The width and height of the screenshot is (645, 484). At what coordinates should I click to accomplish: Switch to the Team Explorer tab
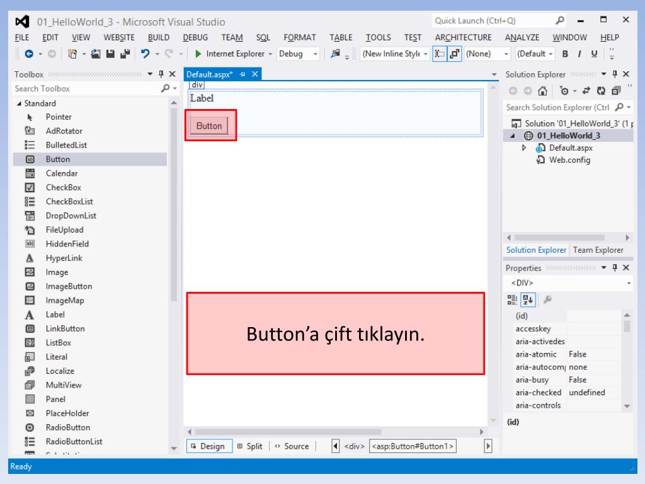click(x=598, y=250)
